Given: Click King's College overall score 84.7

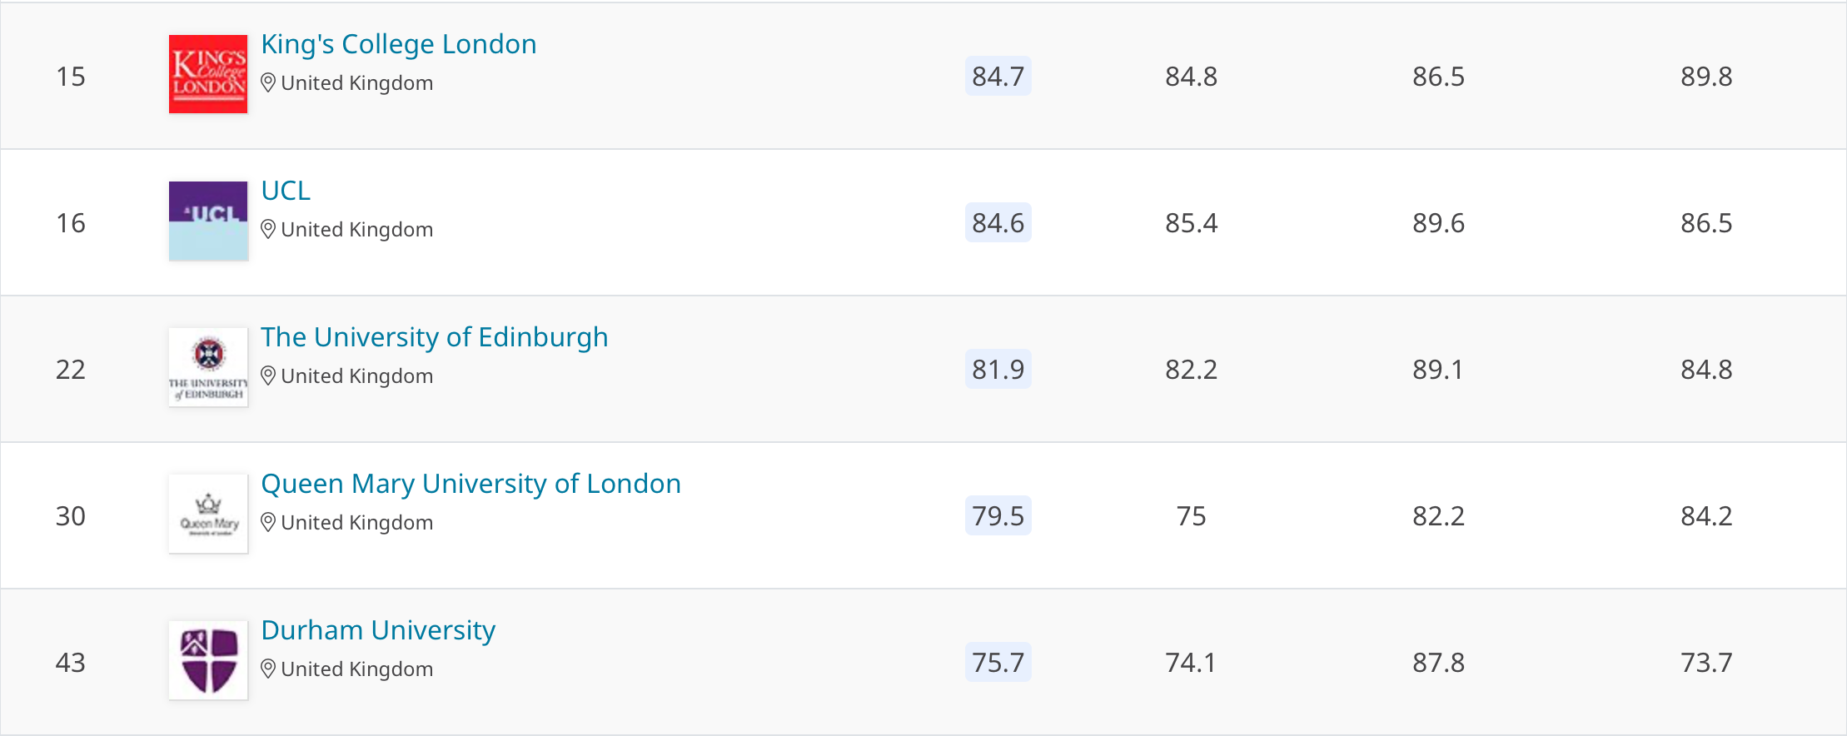Looking at the screenshot, I should click(x=998, y=77).
